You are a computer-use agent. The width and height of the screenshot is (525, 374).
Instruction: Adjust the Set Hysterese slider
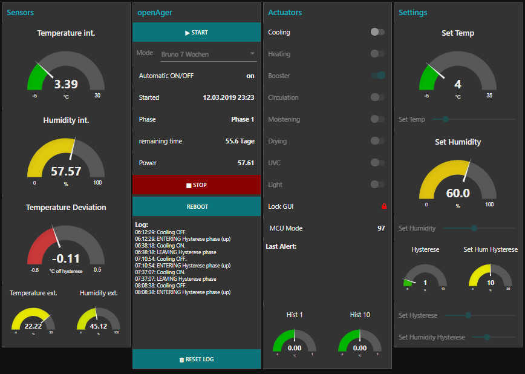(480, 315)
